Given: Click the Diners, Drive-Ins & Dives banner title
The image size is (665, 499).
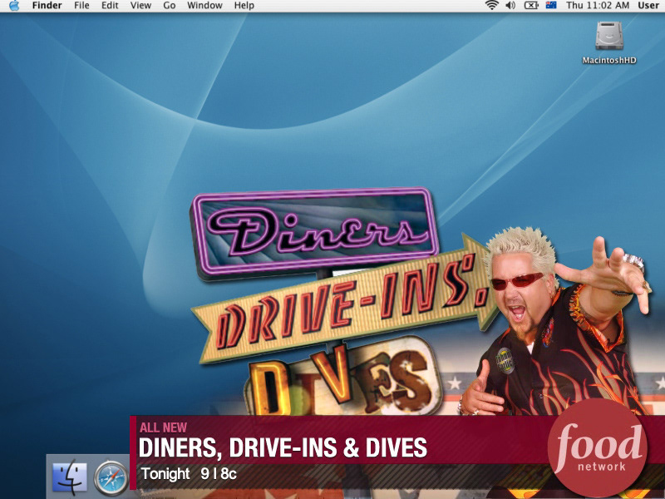Looking at the screenshot, I should 283,447.
